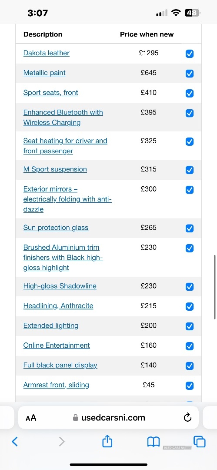
Task: Toggle the M Sport suspension checkbox
Action: tap(190, 170)
